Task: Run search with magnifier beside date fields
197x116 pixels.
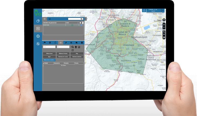Action: pos(73,47)
